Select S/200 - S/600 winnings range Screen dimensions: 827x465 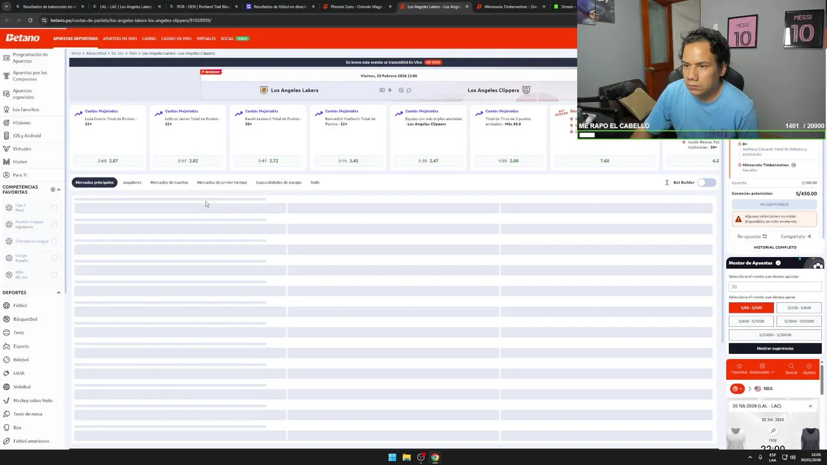coord(799,308)
